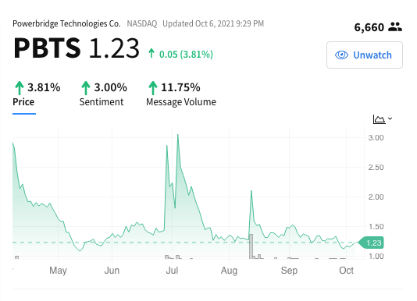Open the chart type area icon
This screenshot has height=301, width=417.
379,119
